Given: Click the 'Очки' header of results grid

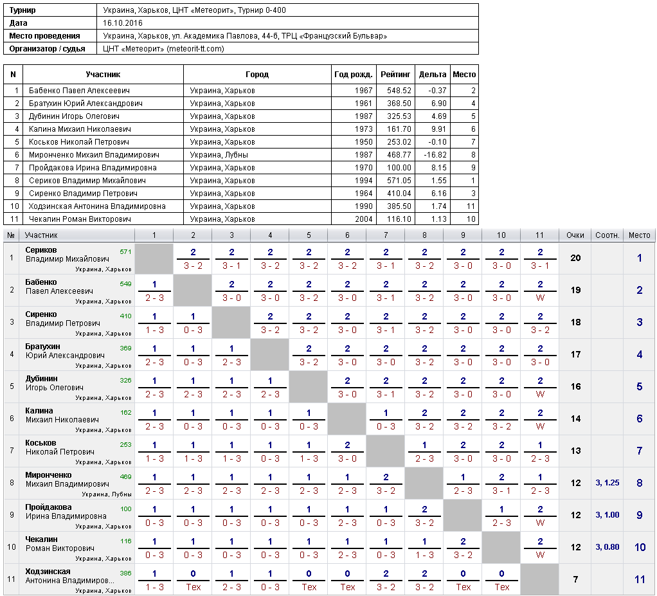Looking at the screenshot, I should click(x=575, y=235).
